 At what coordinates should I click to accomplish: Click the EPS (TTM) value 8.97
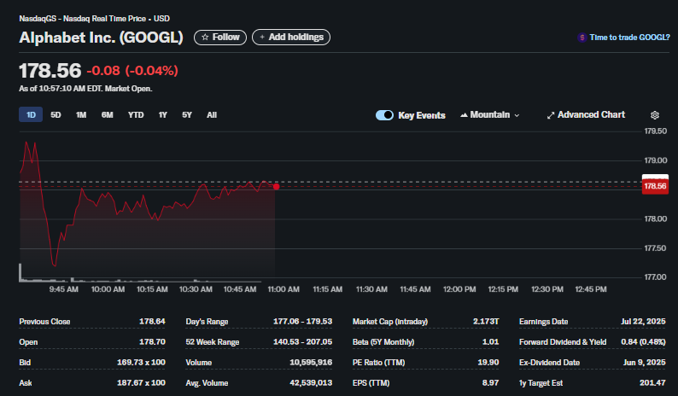490,383
